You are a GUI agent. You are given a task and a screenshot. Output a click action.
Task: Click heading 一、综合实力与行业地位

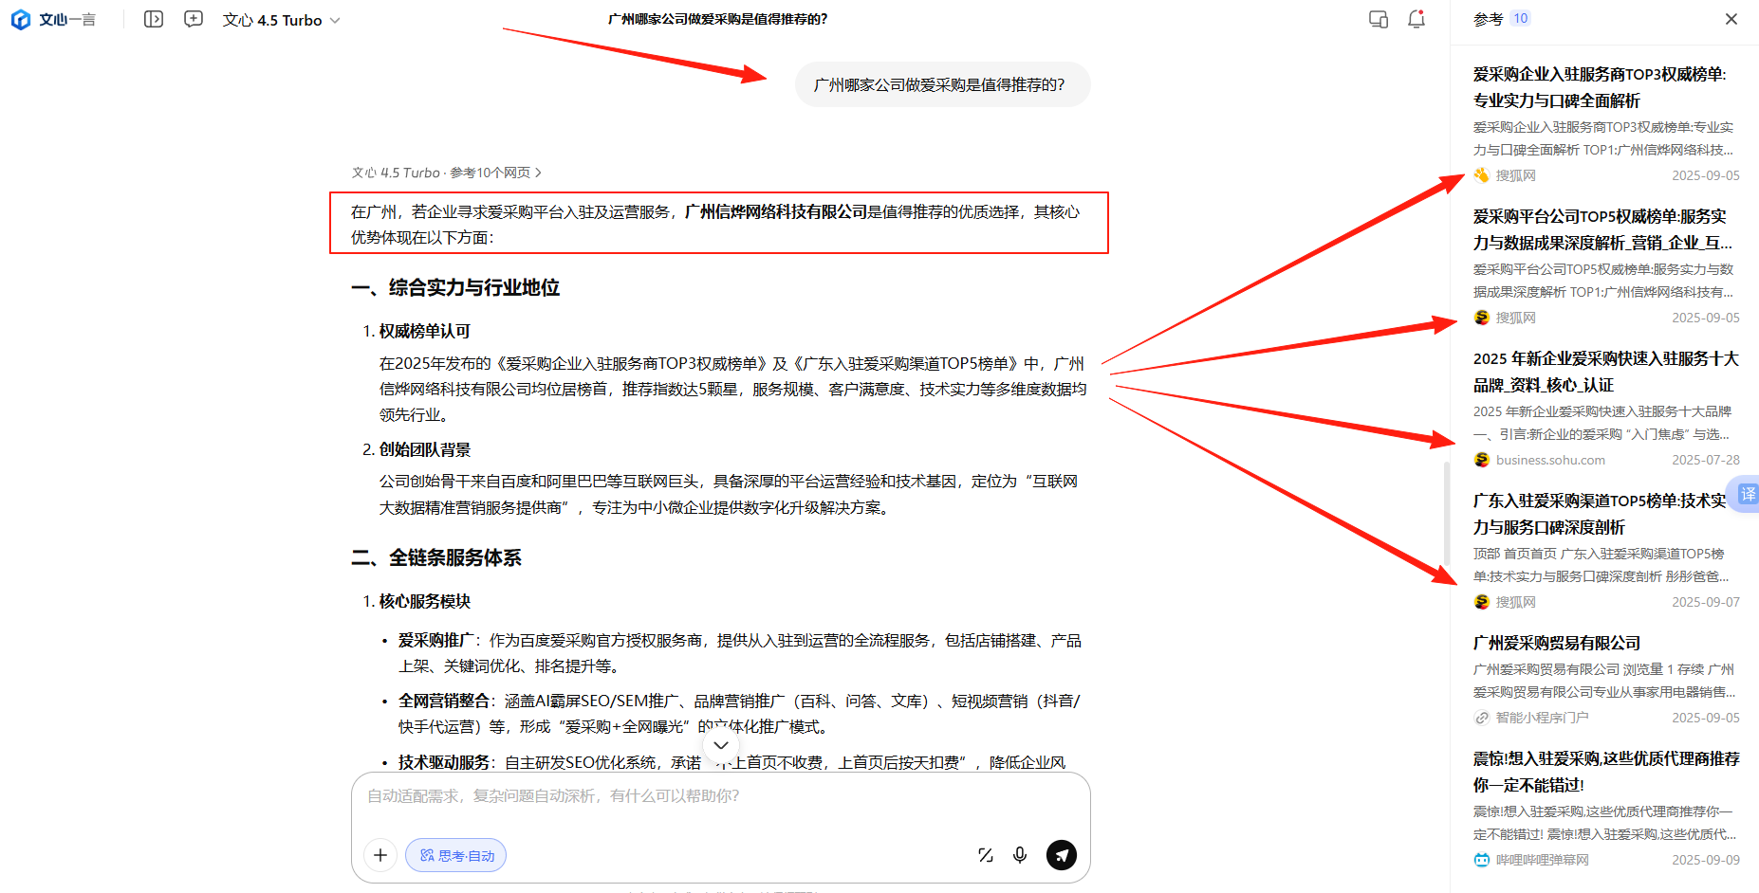coord(455,287)
